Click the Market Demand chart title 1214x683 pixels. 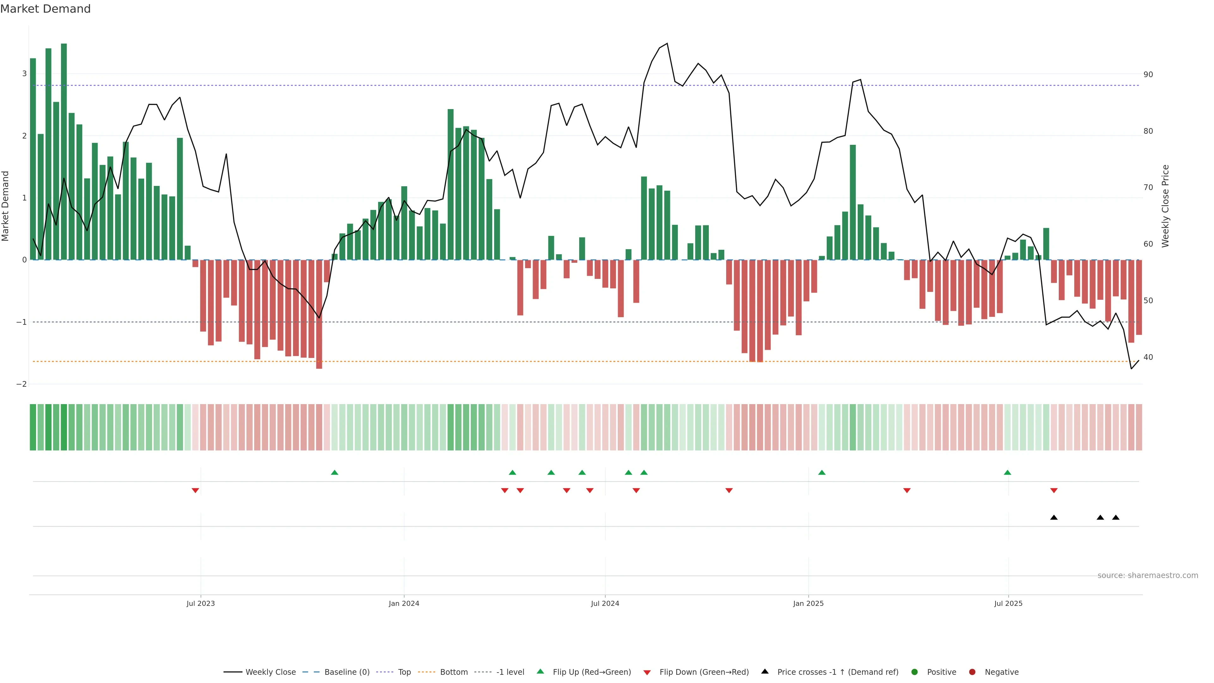pos(45,9)
